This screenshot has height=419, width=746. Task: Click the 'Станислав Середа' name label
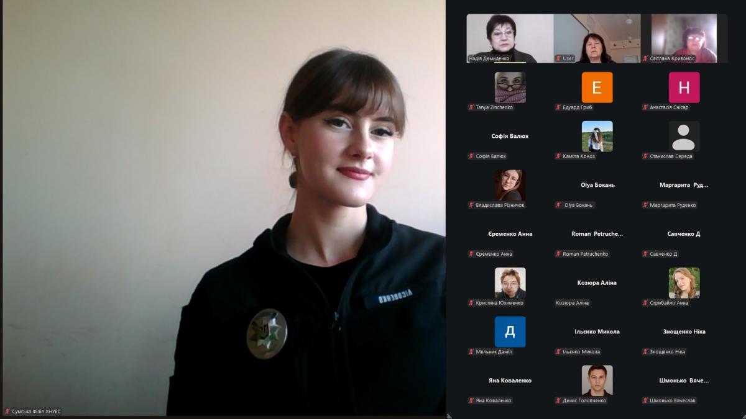click(x=671, y=156)
